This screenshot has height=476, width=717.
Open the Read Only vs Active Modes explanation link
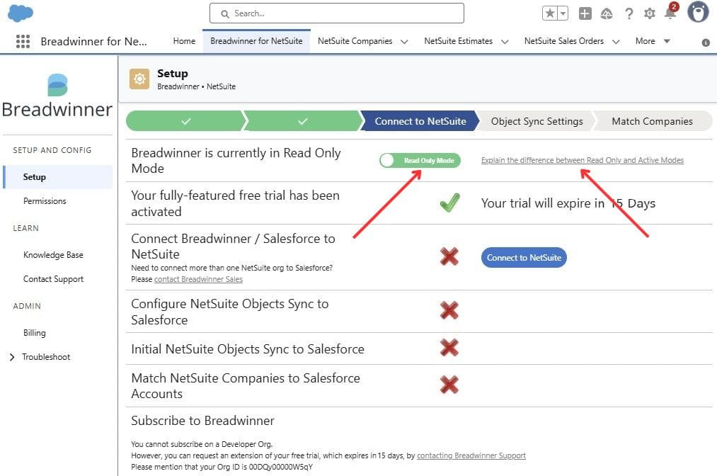tap(582, 160)
